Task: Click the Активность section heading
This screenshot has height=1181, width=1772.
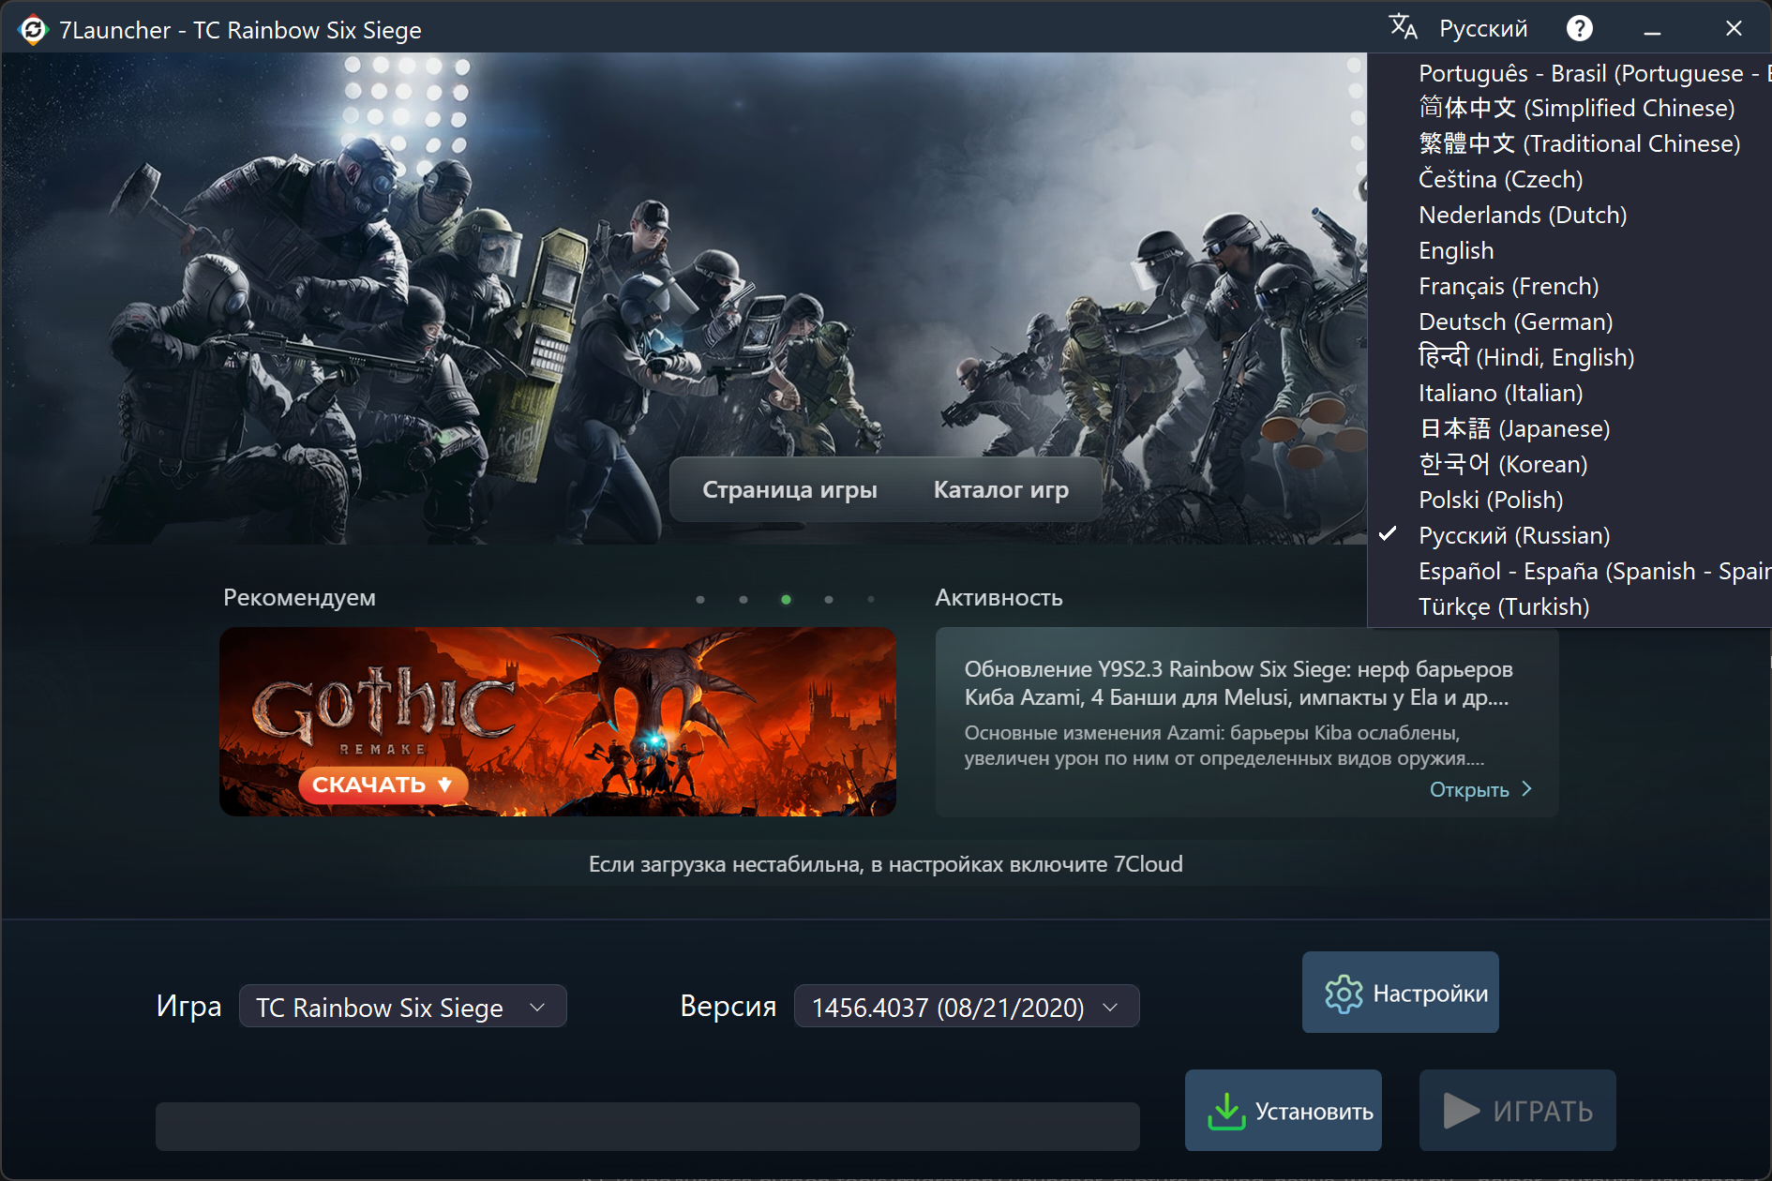Action: (999, 598)
